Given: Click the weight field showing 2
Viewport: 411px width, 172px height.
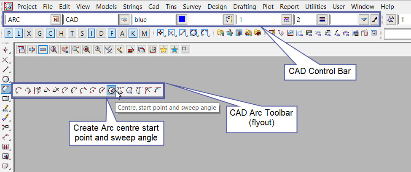Looking at the screenshot, I should click(x=305, y=20).
